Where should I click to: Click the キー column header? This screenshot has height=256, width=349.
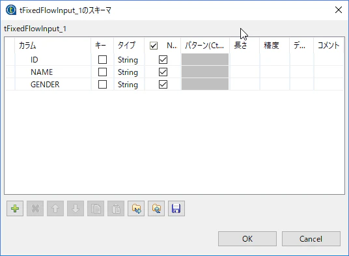point(102,46)
